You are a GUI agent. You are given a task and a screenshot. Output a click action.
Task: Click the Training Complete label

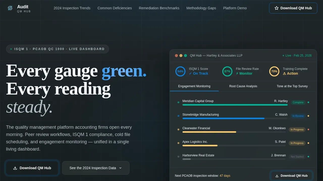pos(295,69)
